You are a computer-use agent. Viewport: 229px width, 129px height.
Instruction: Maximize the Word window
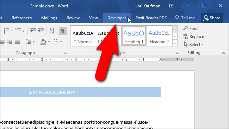(204, 6)
